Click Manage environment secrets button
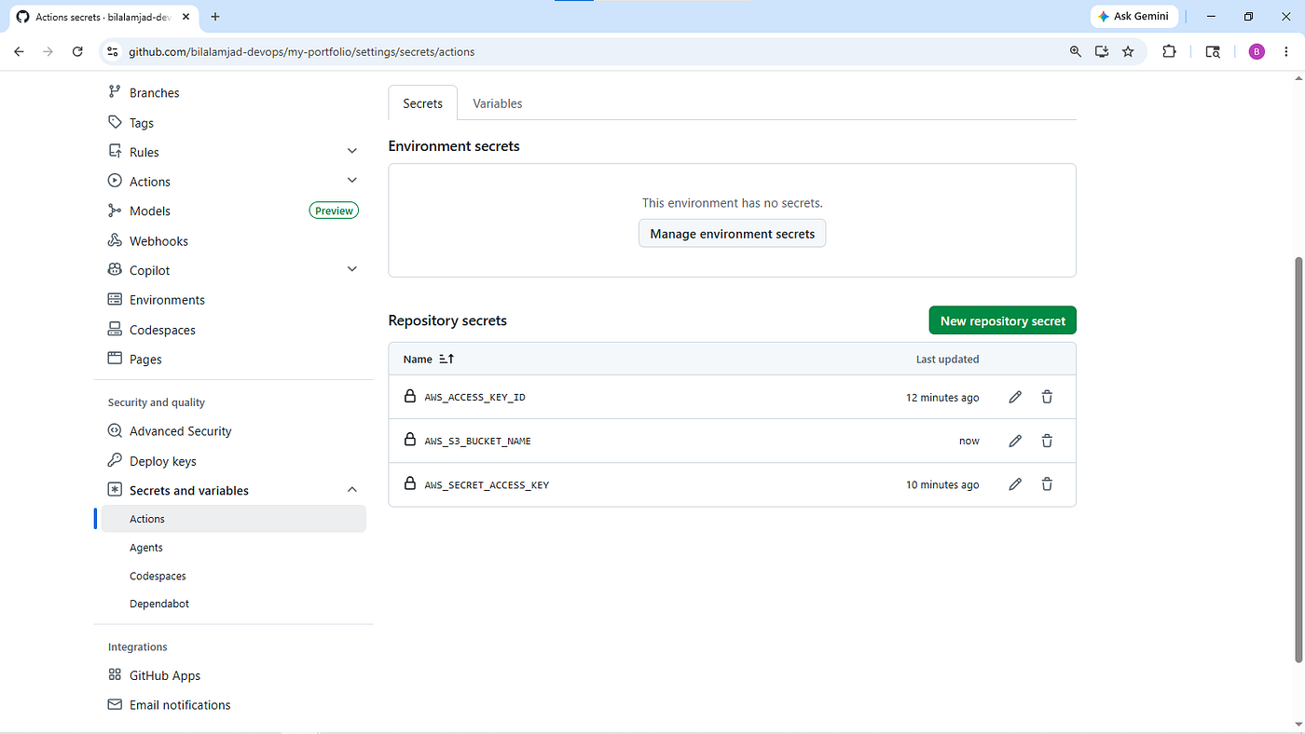The width and height of the screenshot is (1305, 734). pos(733,234)
